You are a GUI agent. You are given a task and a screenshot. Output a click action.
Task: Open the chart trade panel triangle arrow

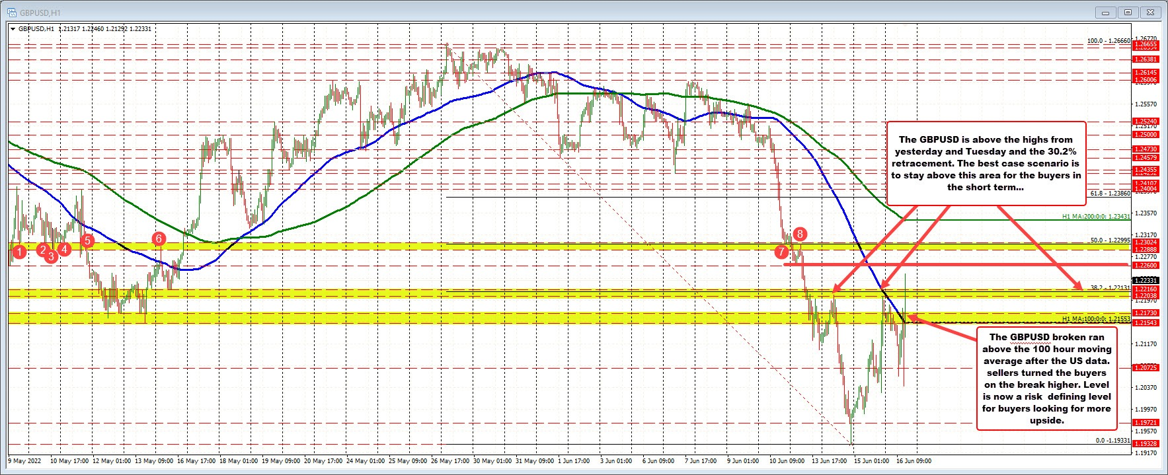(13, 29)
